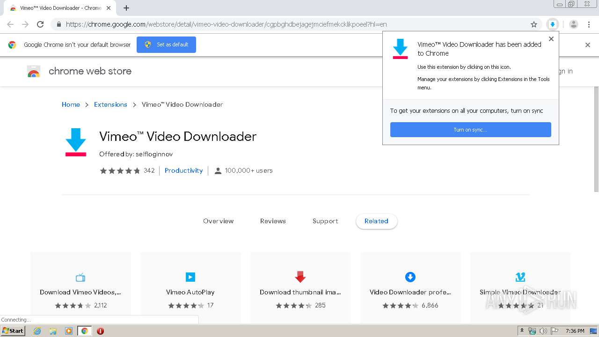
Task: Open the red Opera taskbar icon
Action: (100, 331)
